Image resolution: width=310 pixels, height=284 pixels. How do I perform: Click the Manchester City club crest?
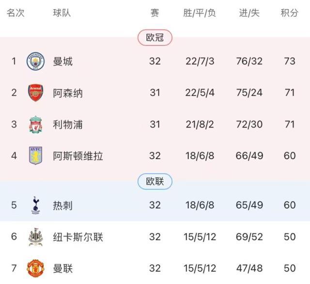click(35, 61)
